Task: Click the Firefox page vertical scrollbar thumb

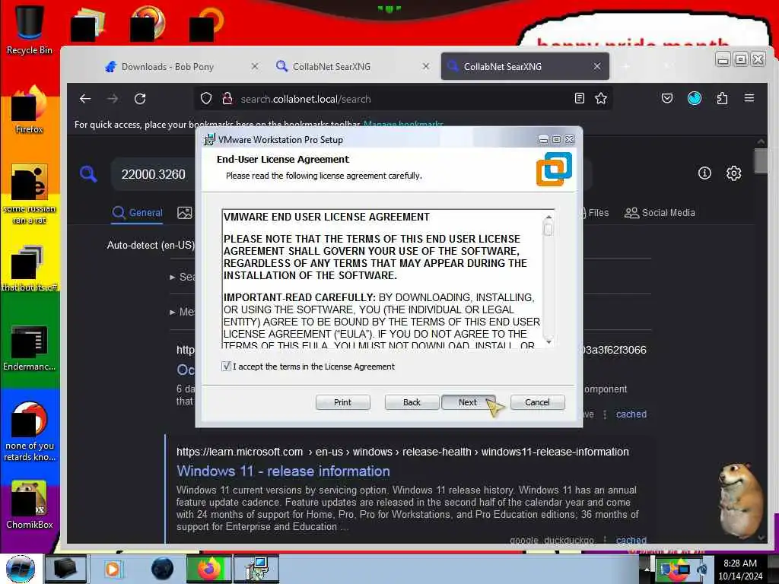Action: 761,161
